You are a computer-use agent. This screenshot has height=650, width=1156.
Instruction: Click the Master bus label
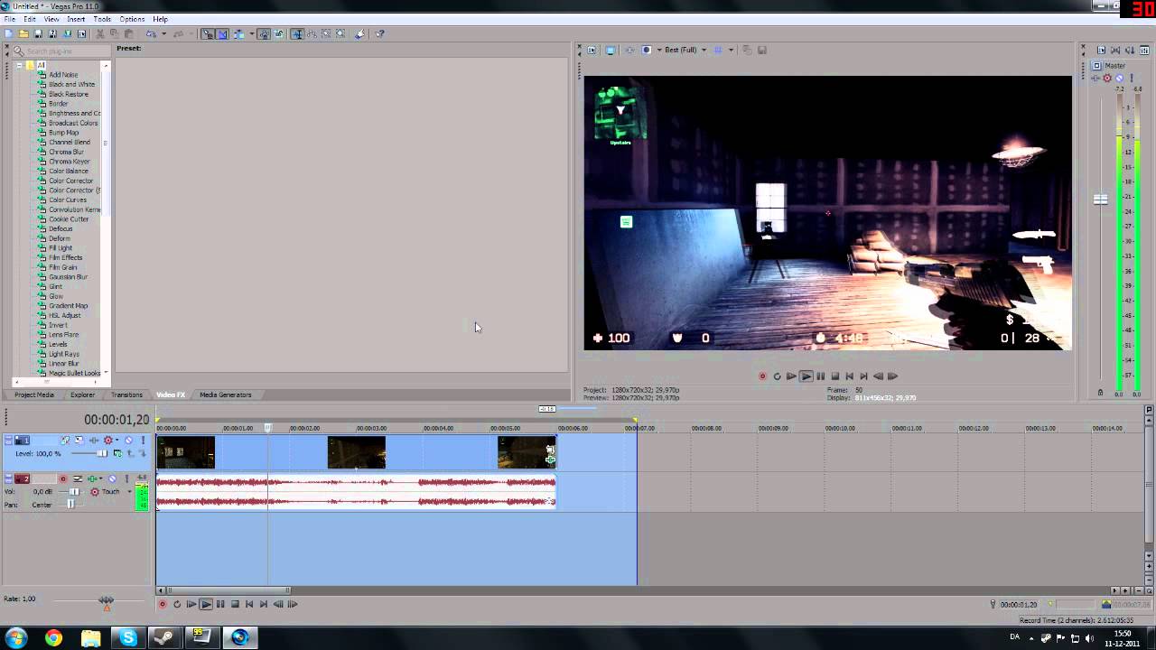pos(1115,66)
